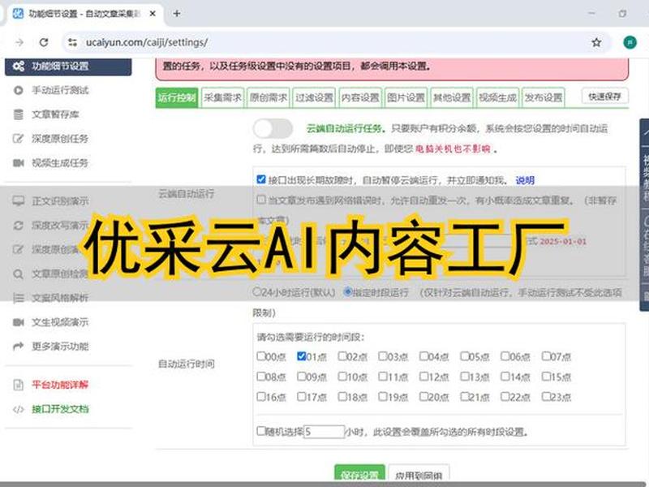Check the 当文章发布遇到网络错误时 checkbox
Viewport: 649px width, 487px height.
coord(260,200)
